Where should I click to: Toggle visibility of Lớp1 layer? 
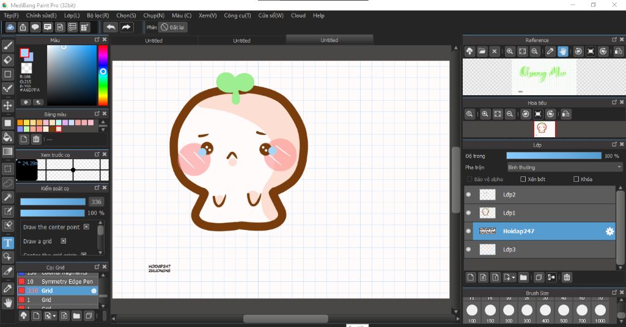tap(468, 213)
